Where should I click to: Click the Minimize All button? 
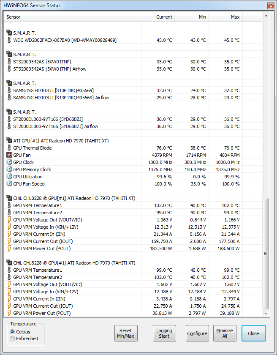click(x=225, y=333)
